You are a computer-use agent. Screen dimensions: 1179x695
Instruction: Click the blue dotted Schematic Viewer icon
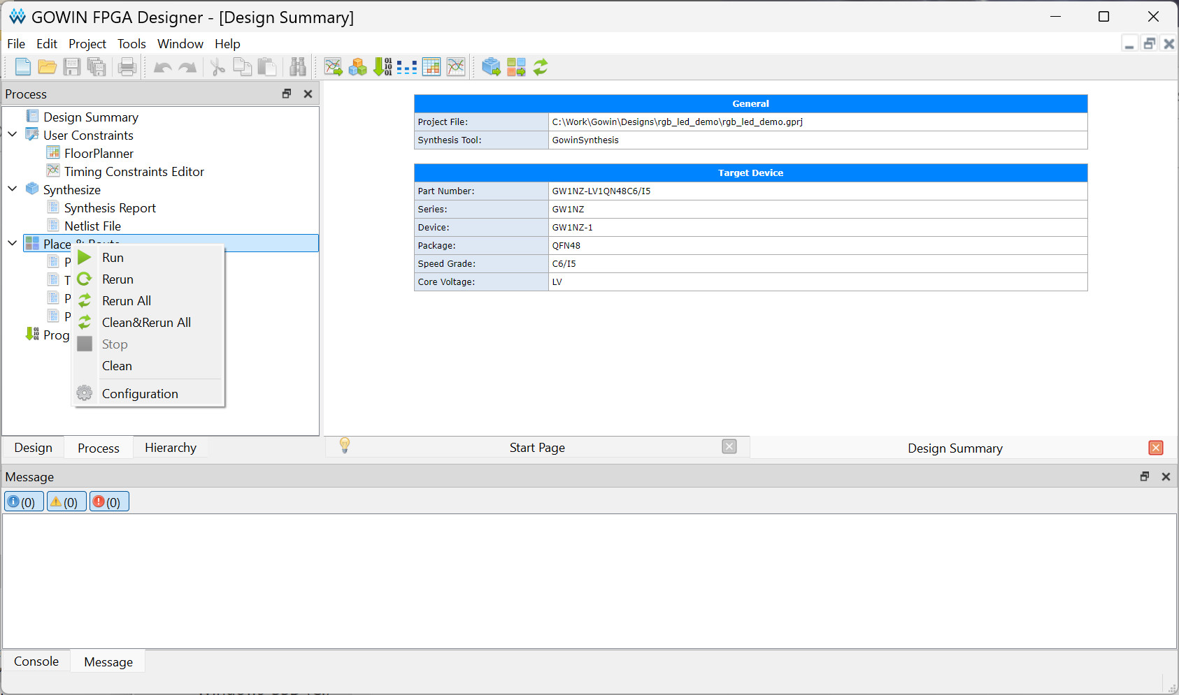coord(407,68)
